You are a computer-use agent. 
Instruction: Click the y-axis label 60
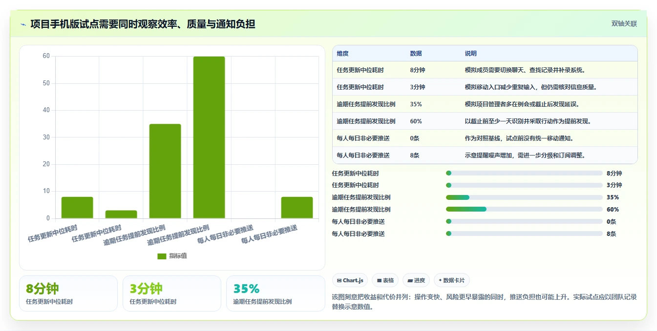[46, 56]
